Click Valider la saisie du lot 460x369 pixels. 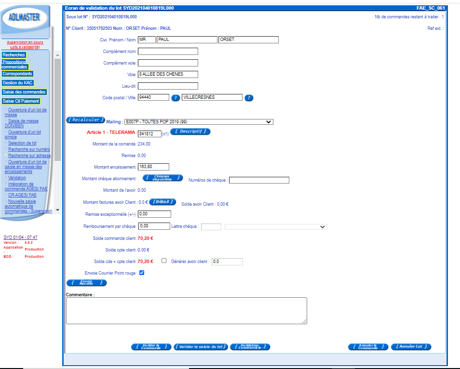tap(201, 347)
